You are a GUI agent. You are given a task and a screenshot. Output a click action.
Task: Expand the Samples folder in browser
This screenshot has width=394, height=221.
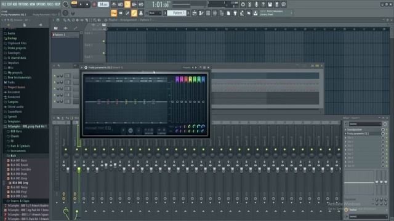[13, 102]
